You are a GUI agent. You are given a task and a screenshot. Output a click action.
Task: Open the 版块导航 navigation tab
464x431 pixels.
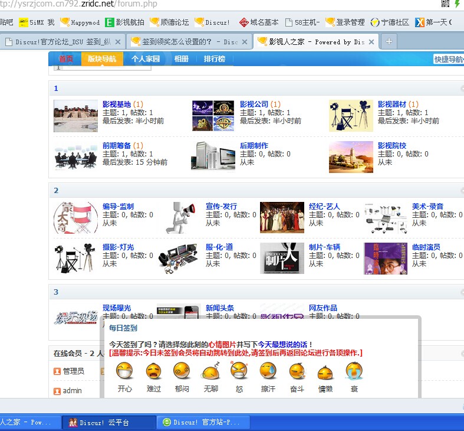point(102,58)
